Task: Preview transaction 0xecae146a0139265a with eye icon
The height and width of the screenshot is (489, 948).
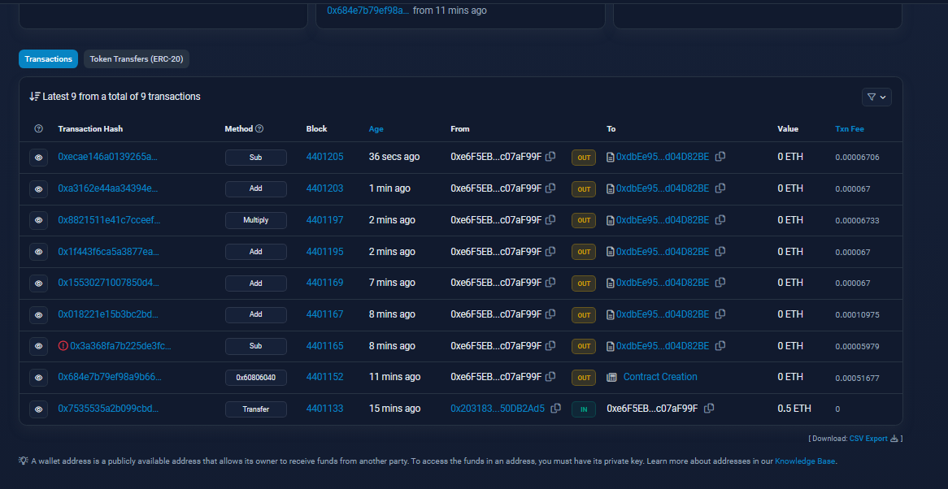Action: [x=39, y=158]
